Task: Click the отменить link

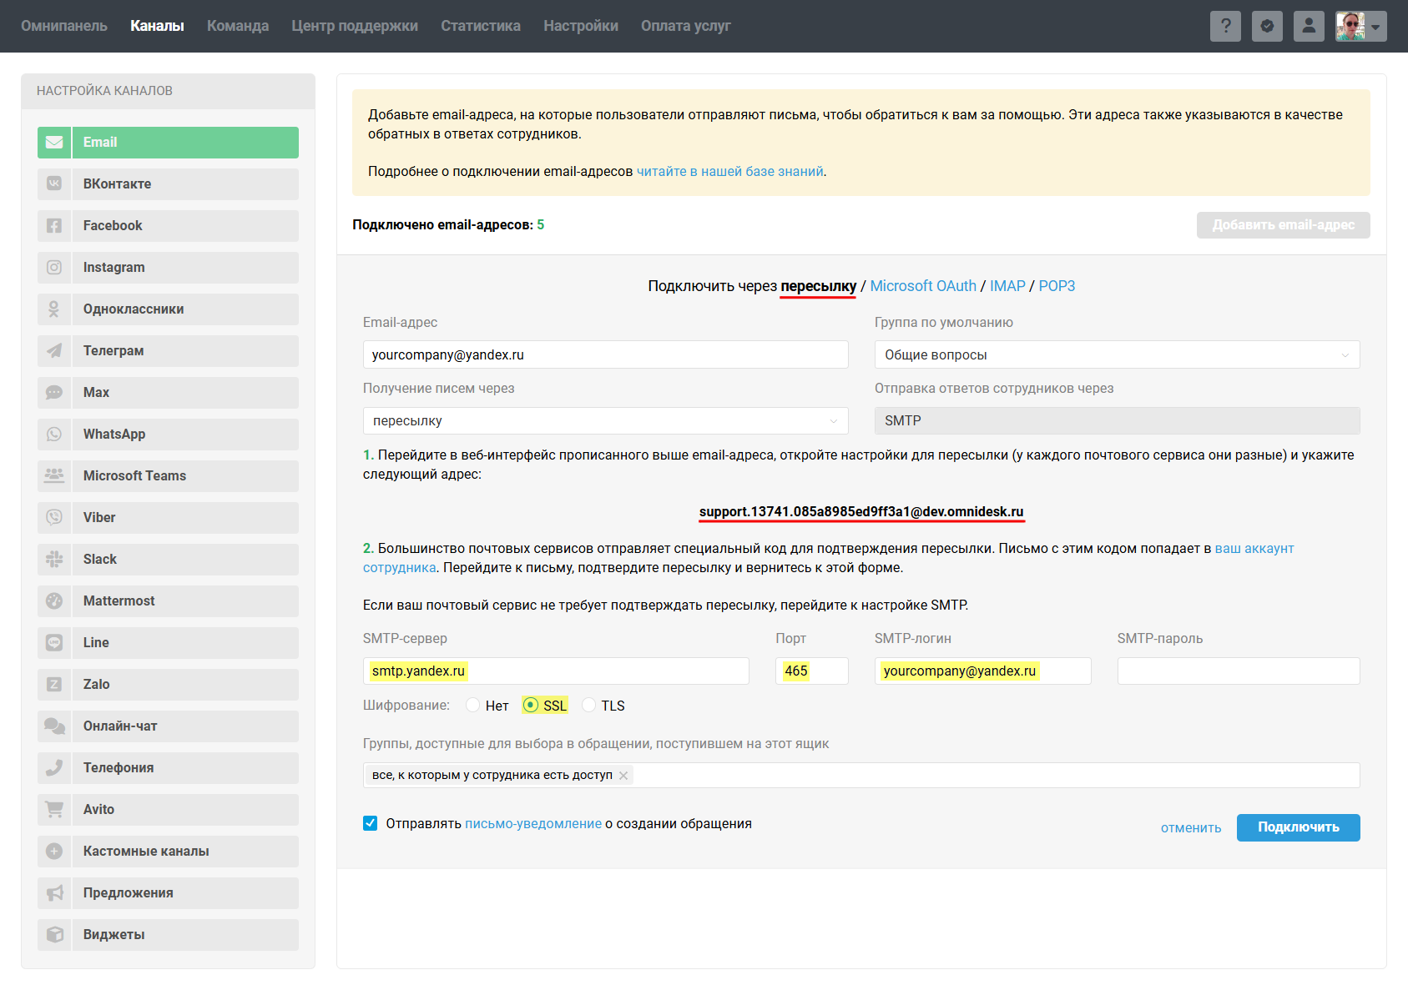Action: pos(1190,827)
